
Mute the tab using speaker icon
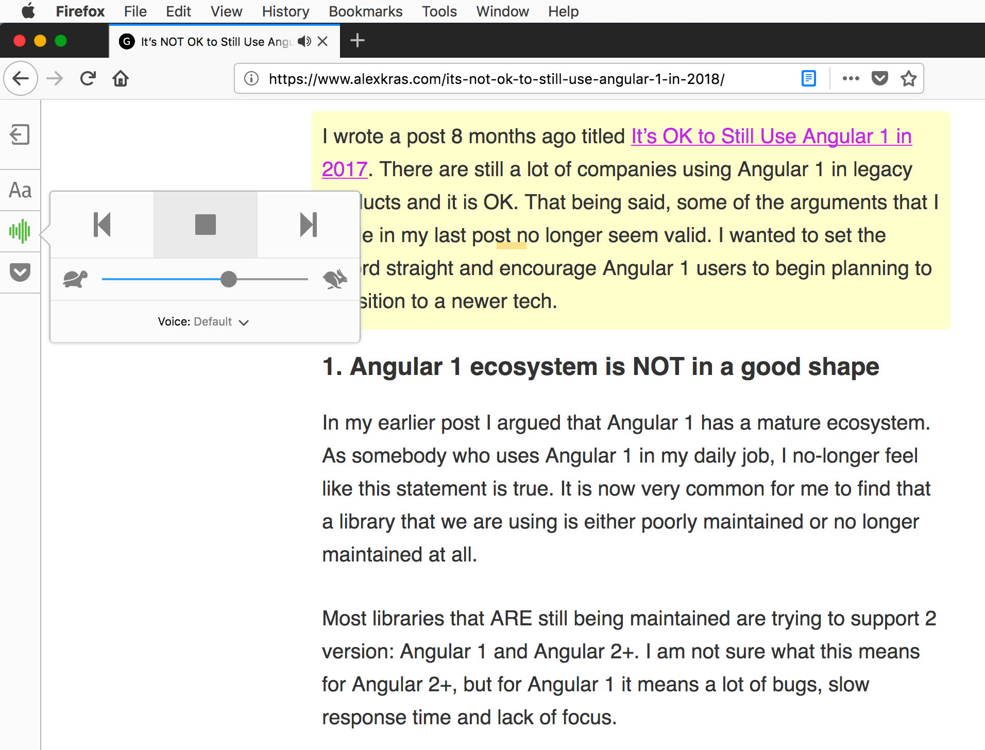pos(304,41)
